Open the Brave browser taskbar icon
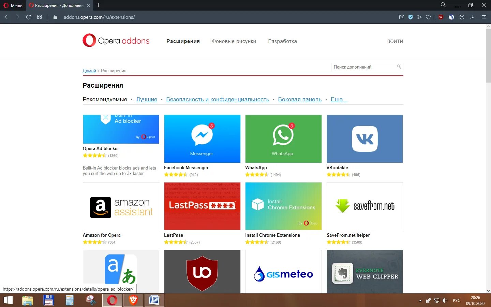 pyautogui.click(x=133, y=300)
